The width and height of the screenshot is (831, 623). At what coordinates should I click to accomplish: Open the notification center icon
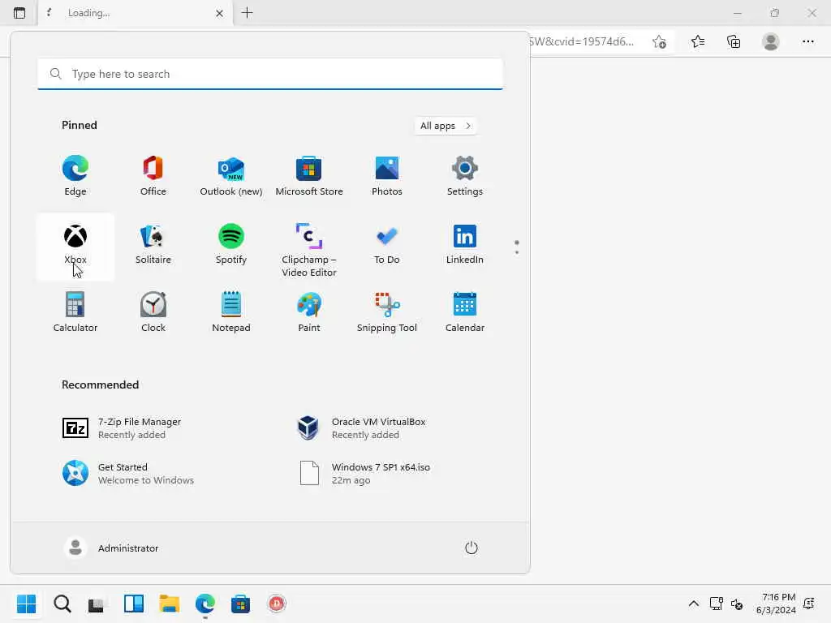(x=809, y=604)
